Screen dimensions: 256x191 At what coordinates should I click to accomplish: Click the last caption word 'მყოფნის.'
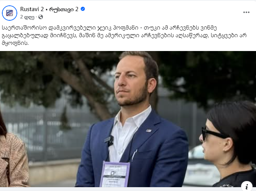tap(15, 43)
